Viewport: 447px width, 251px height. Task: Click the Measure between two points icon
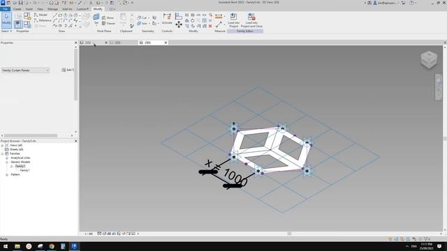click(x=219, y=25)
